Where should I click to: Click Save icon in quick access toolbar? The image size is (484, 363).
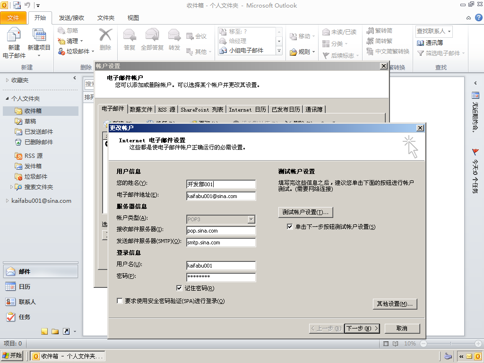[17, 5]
